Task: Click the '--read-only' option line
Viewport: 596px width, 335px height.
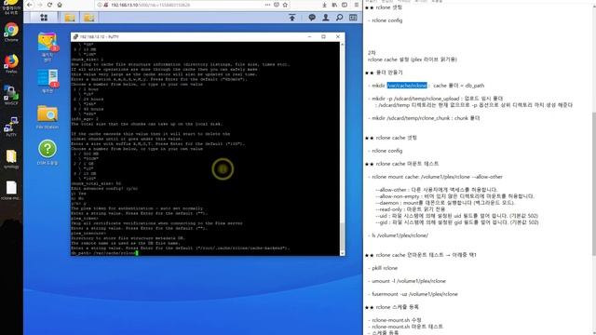Action: (410, 208)
